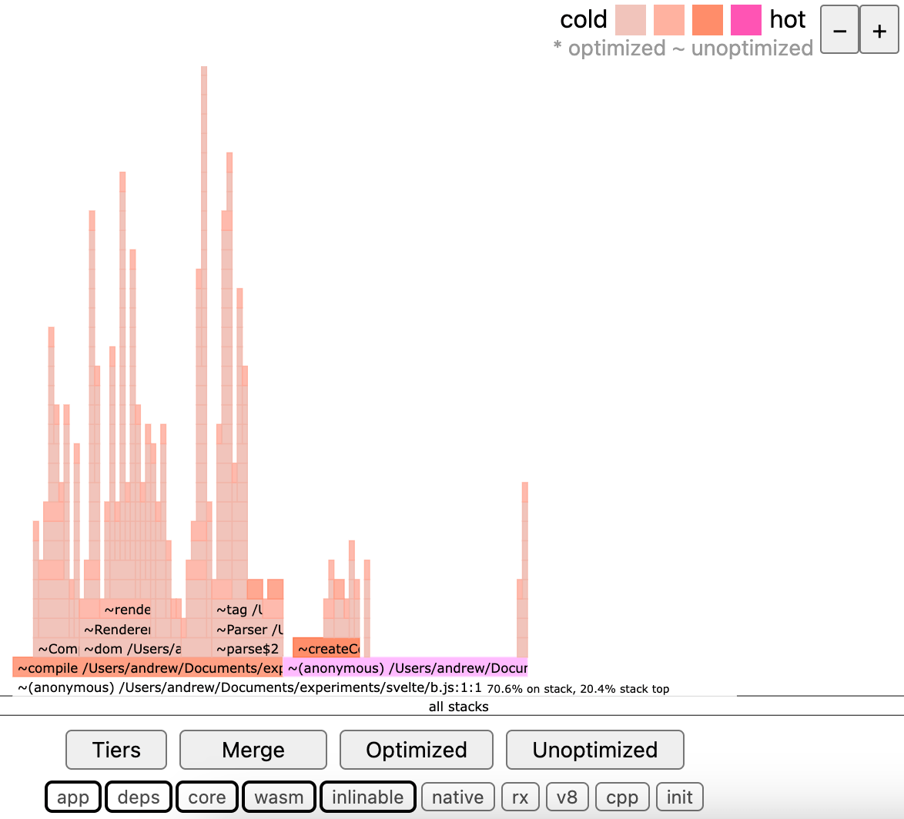Toggle the app frame filter
This screenshot has width=904, height=819.
tap(72, 797)
